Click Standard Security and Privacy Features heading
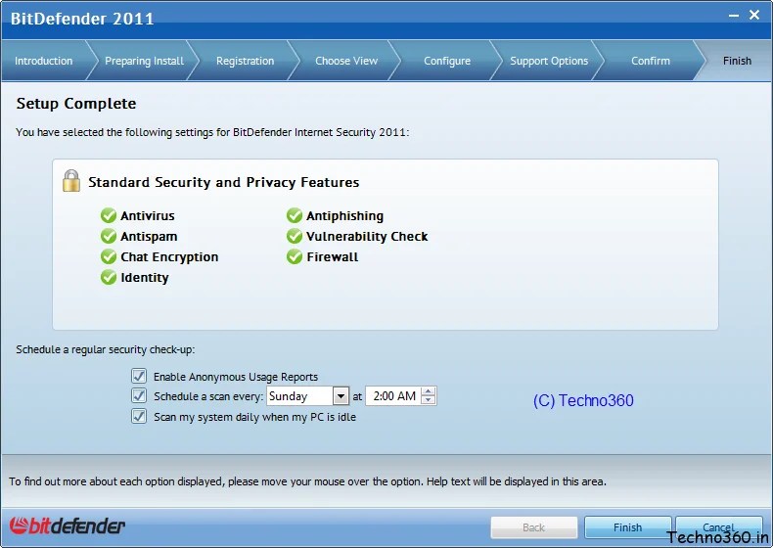 tap(224, 182)
